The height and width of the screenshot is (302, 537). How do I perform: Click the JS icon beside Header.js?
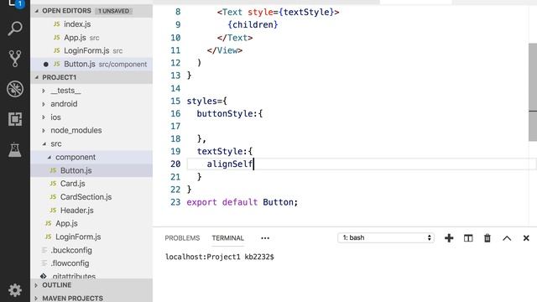[x=53, y=211]
